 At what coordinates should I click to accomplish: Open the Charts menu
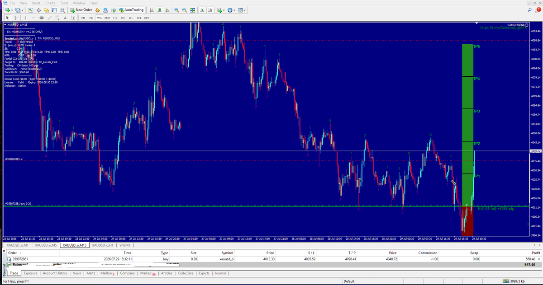pos(50,3)
